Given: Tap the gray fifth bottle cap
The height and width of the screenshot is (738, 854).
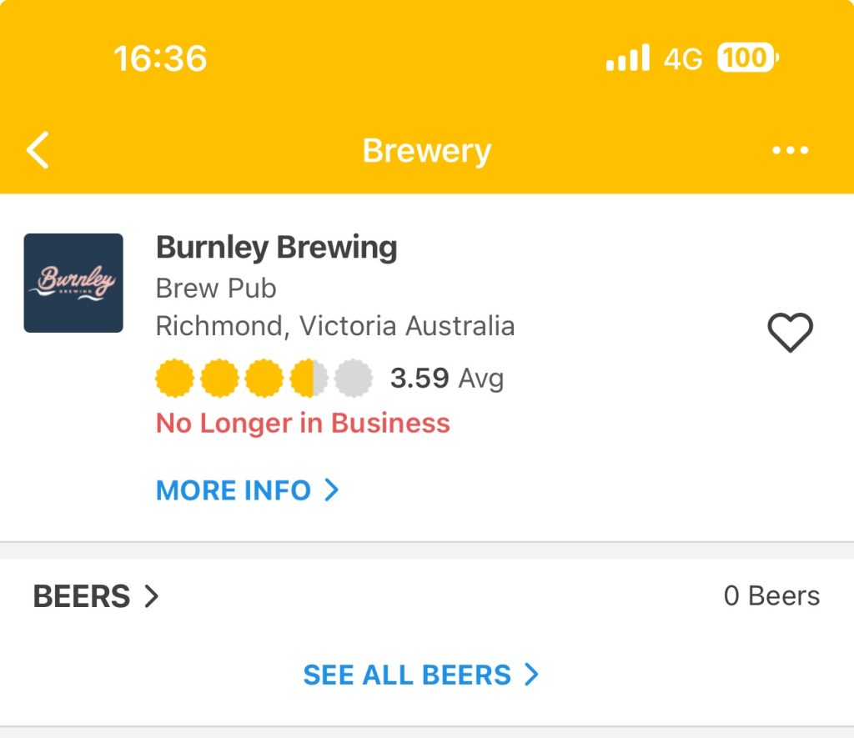Looking at the screenshot, I should 354,379.
